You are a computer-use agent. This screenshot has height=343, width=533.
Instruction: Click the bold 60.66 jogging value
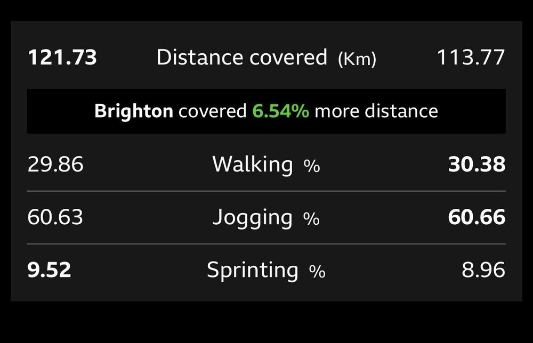[x=477, y=217]
